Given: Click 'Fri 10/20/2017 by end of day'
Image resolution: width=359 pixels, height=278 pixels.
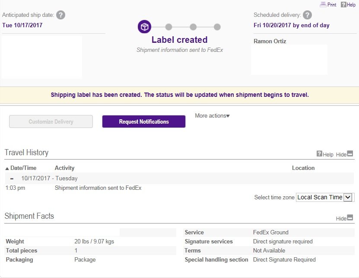Looking at the screenshot, I should (x=292, y=25).
